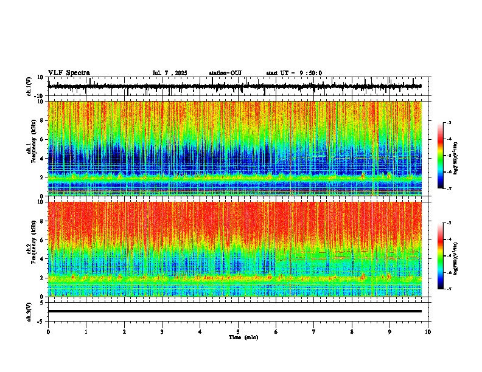Click the ch.1 log(PSD) colorbar label
The image size is (482, 372).
[x=456, y=158]
